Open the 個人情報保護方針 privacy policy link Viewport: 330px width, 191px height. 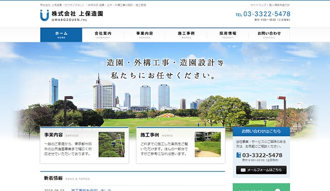[x=279, y=5]
